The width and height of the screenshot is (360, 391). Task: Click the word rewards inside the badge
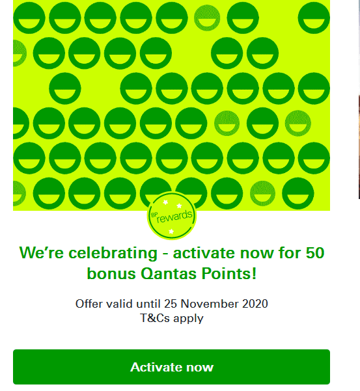pos(174,217)
